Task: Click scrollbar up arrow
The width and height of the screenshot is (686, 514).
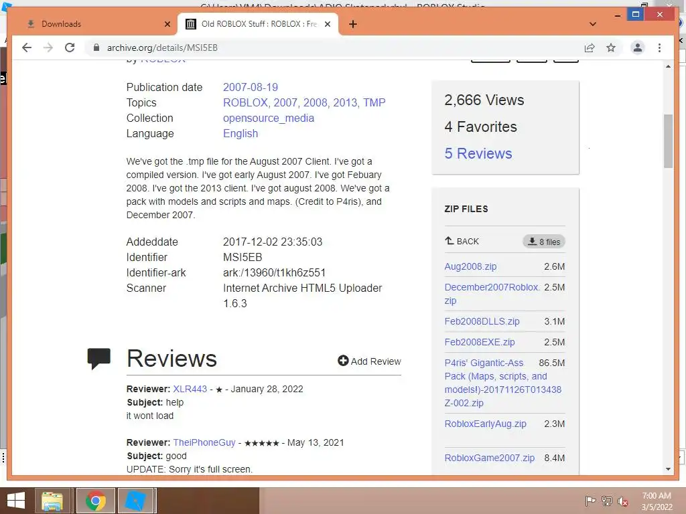Action: [x=668, y=66]
